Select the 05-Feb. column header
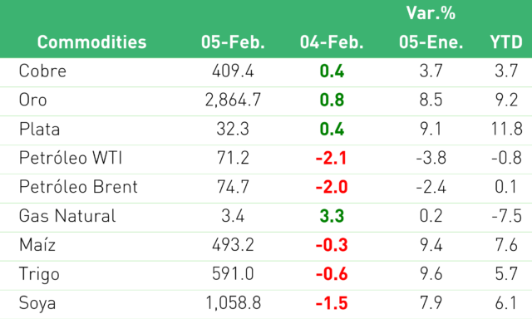This screenshot has width=532, height=319. point(233,42)
